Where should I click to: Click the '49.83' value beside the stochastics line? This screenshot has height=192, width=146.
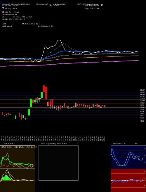pos(141,160)
